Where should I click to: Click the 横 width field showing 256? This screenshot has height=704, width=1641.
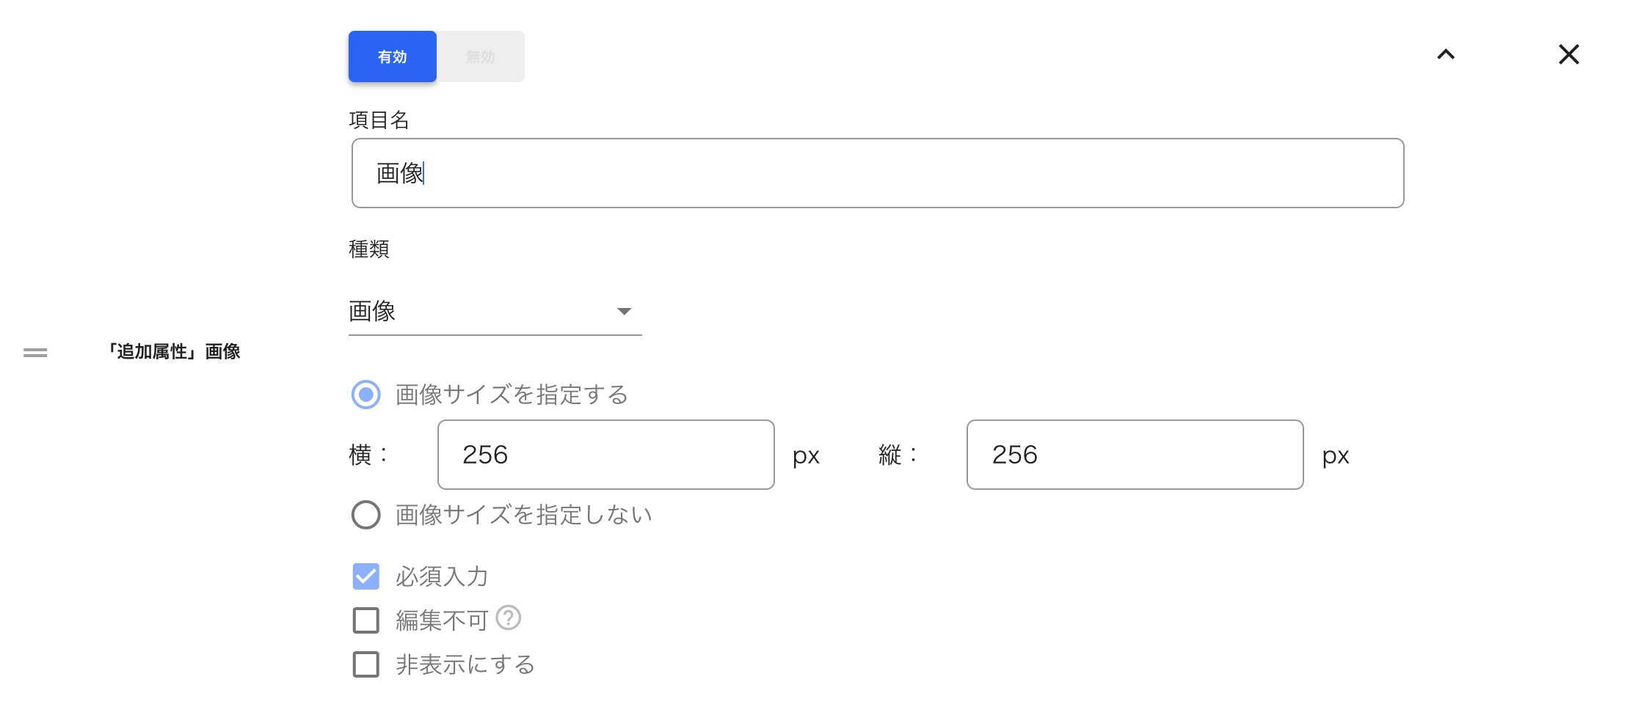[606, 455]
